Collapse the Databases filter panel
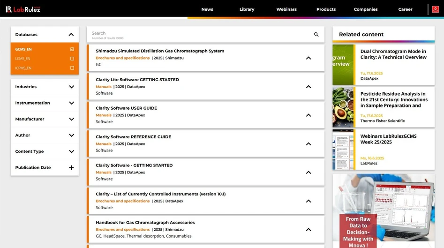Viewport: 444px width, 248px height. point(71,35)
